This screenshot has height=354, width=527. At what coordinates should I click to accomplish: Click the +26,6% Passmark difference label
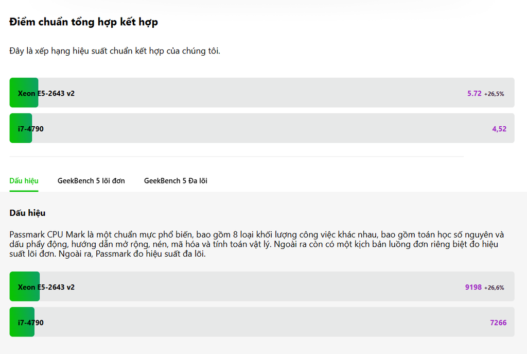494,288
